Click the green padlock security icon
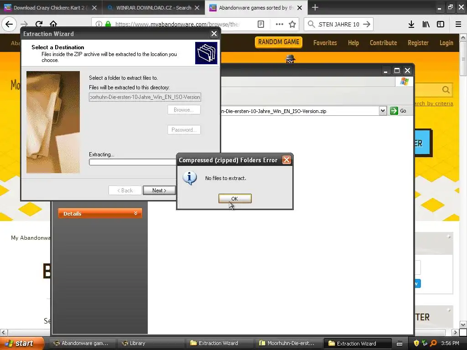The width and height of the screenshot is (467, 350). [108, 24]
